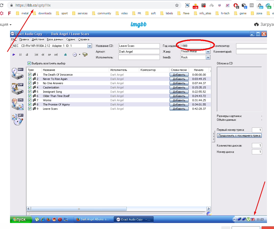Image resolution: width=274 pixels, height=229 pixels.
Task: Open the Пуск start button
Action: coord(21,219)
